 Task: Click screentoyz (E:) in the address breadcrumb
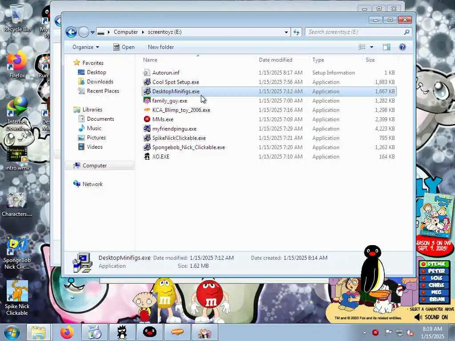164,32
